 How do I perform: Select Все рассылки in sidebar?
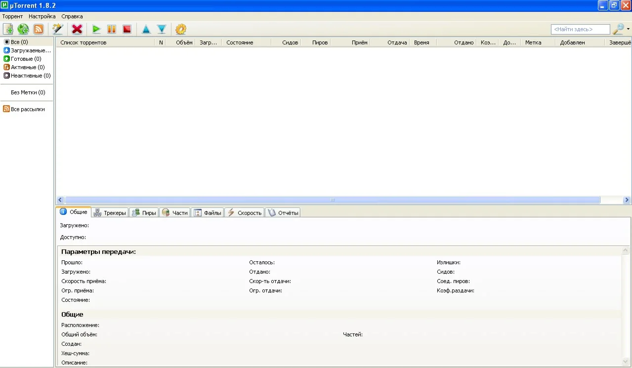pos(26,109)
